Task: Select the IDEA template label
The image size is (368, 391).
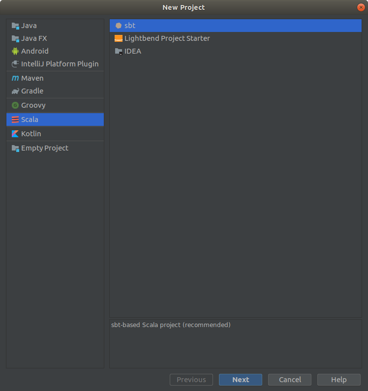Action: (x=133, y=51)
